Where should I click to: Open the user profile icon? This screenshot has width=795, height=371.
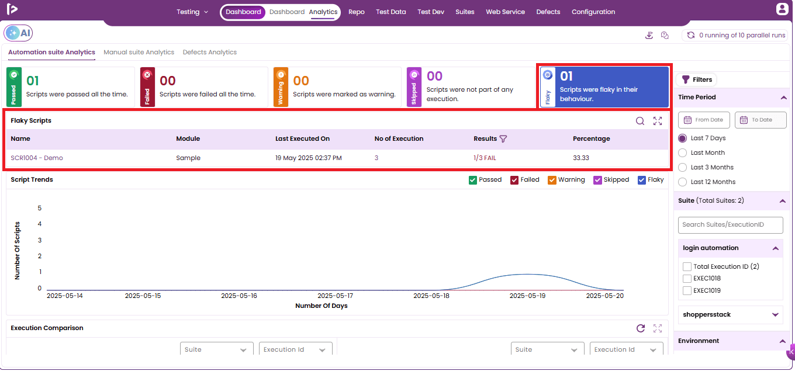(782, 9)
